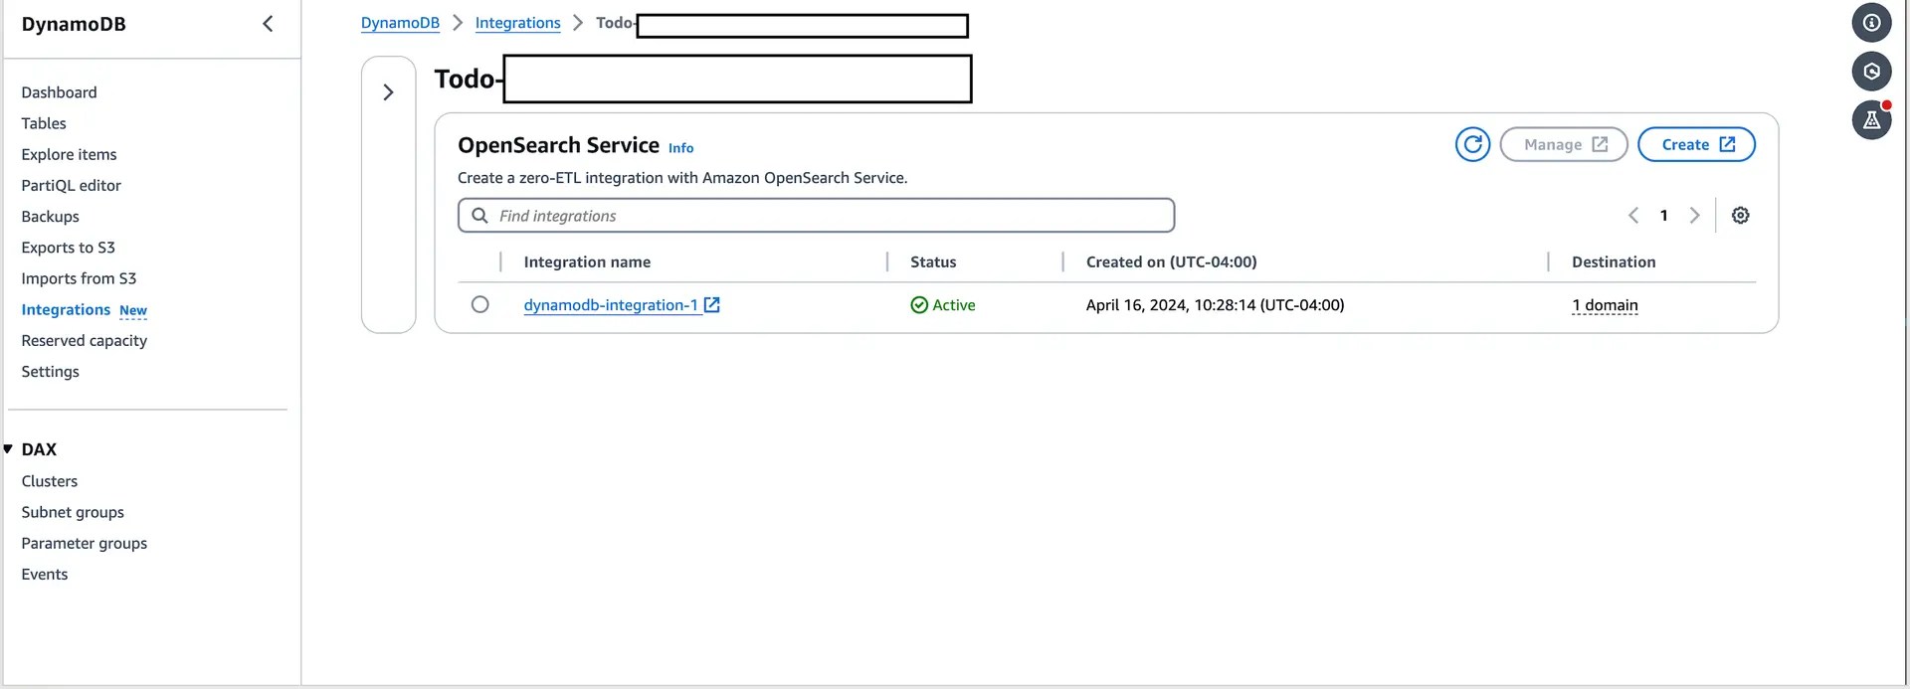Open Reserved capacity page
The height and width of the screenshot is (689, 1910).
(84, 340)
